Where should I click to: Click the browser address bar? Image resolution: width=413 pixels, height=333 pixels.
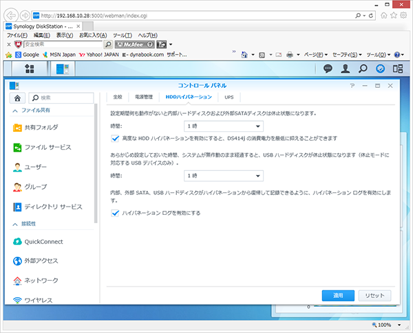[x=193, y=16]
